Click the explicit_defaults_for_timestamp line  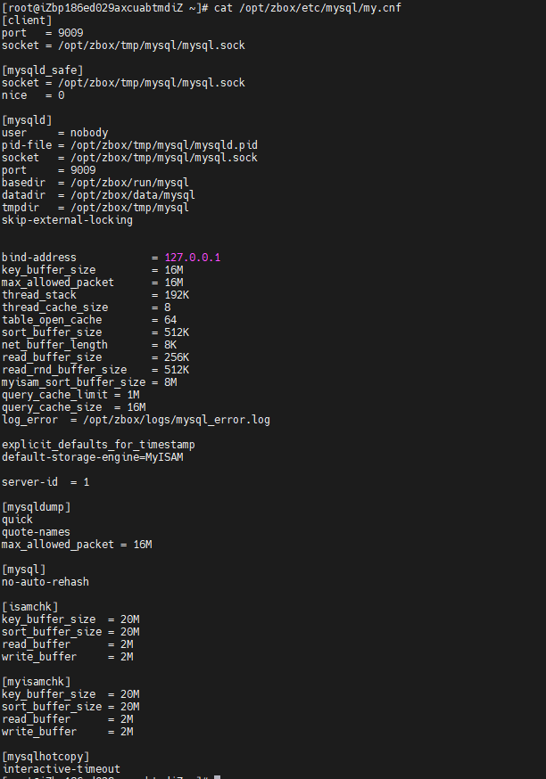[98, 444]
